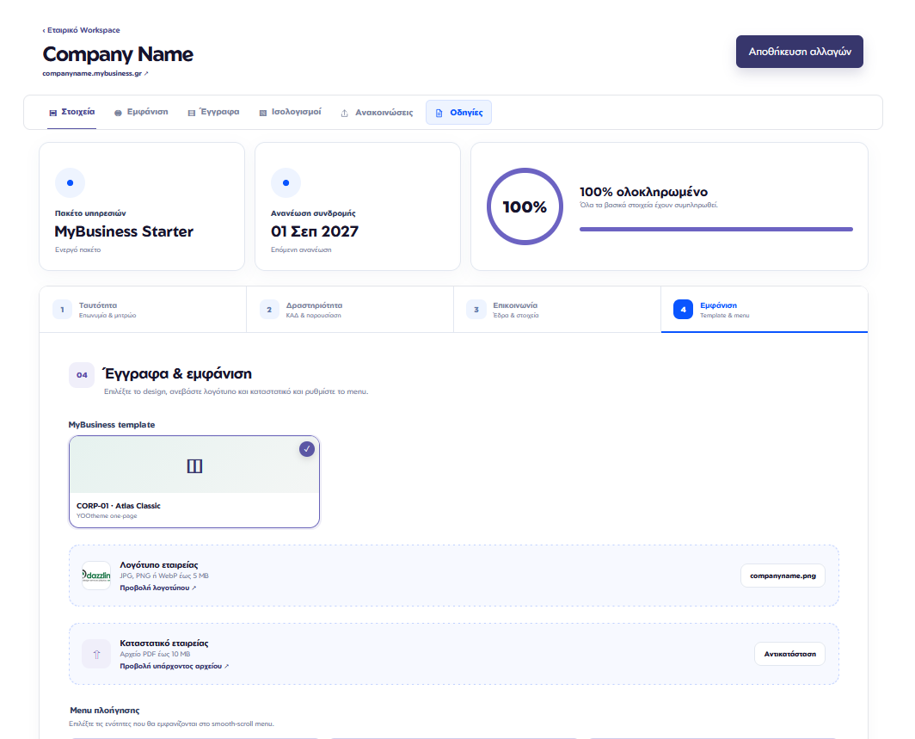The height and width of the screenshot is (739, 915).
Task: Click the Ισολογισμοί tab icon
Action: (x=262, y=113)
